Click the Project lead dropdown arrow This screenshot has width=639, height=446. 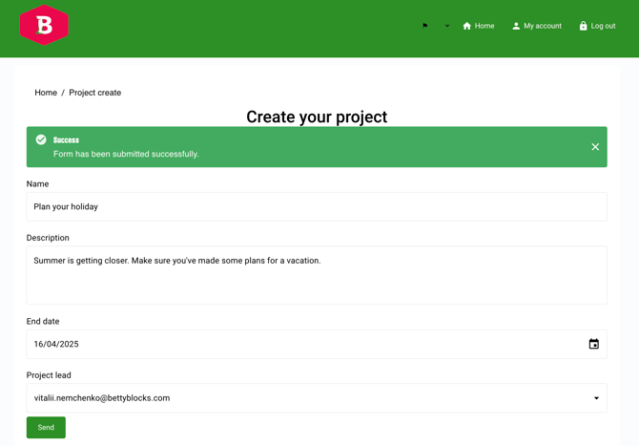tap(596, 398)
